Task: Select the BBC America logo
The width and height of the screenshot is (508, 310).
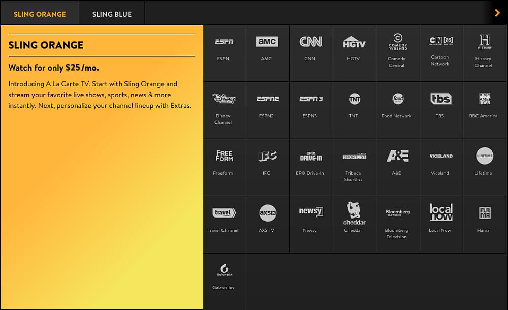Action: click(x=485, y=99)
